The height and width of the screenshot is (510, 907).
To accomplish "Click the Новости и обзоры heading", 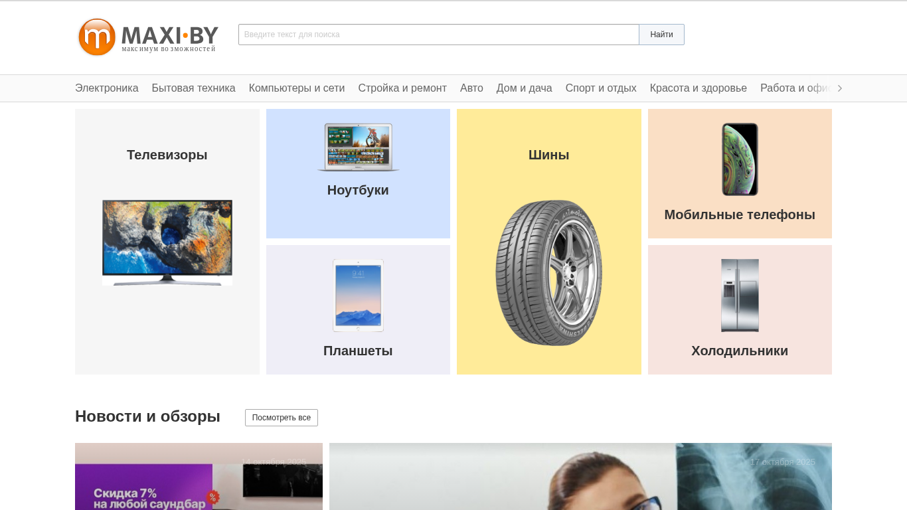I will 147,416.
